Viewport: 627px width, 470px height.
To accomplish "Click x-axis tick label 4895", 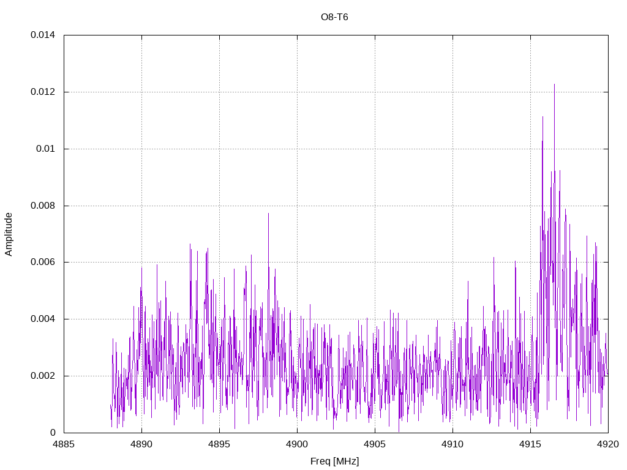I will coord(219,444).
